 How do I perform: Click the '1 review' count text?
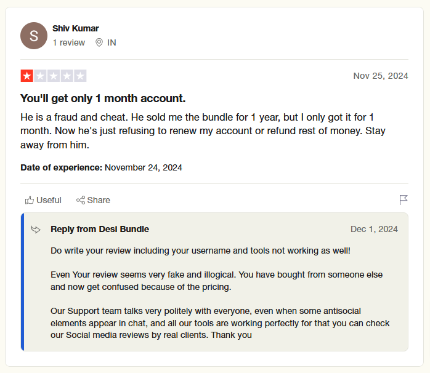tap(68, 42)
